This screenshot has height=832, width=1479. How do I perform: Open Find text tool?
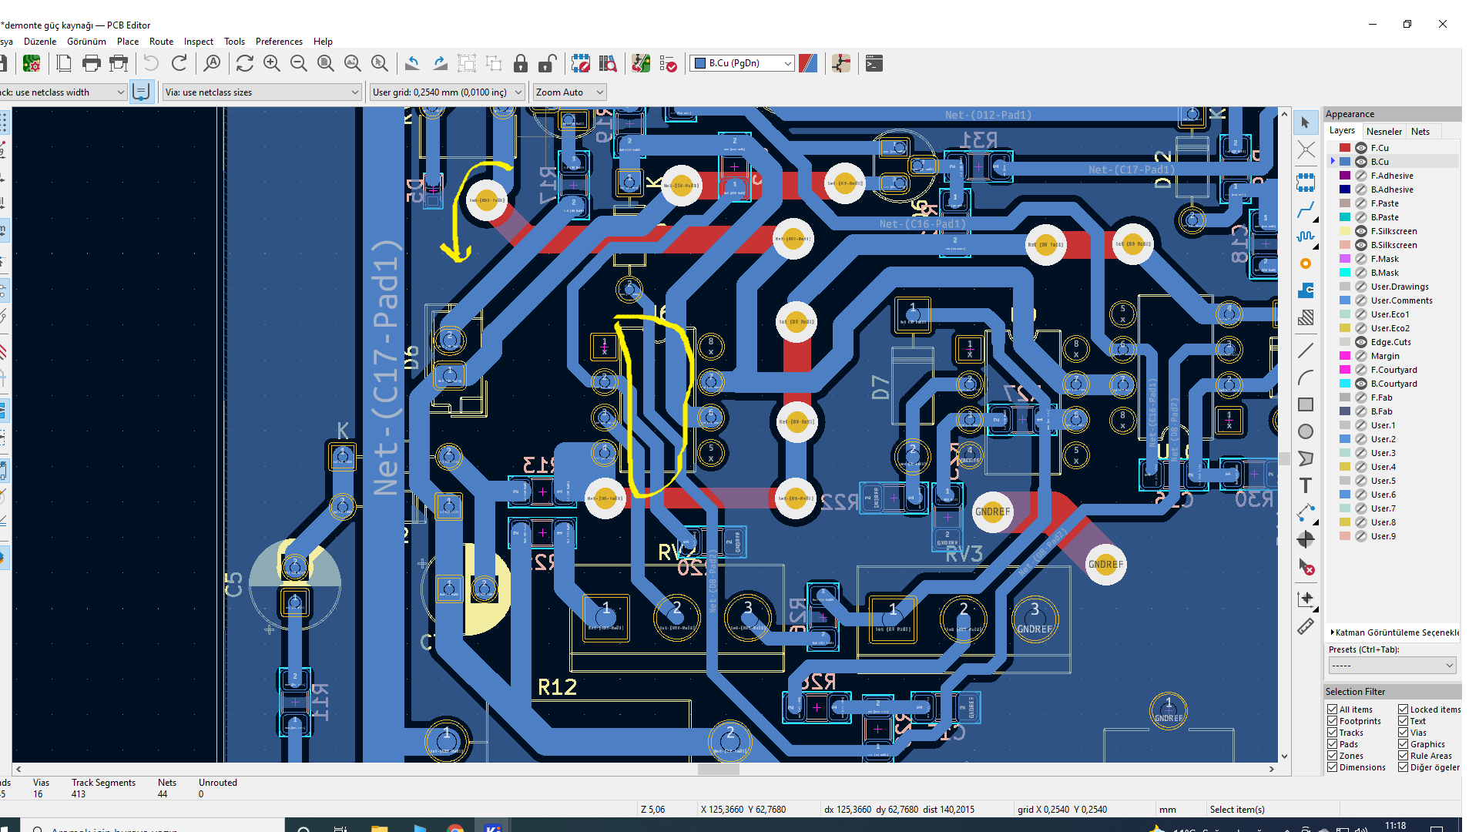(212, 64)
